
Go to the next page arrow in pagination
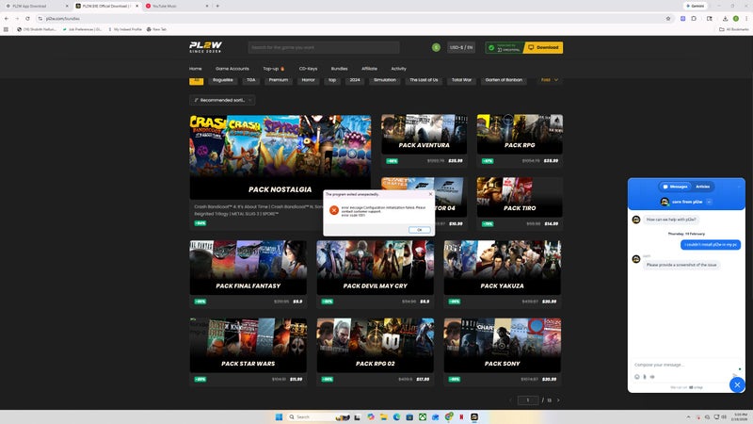tap(558, 400)
